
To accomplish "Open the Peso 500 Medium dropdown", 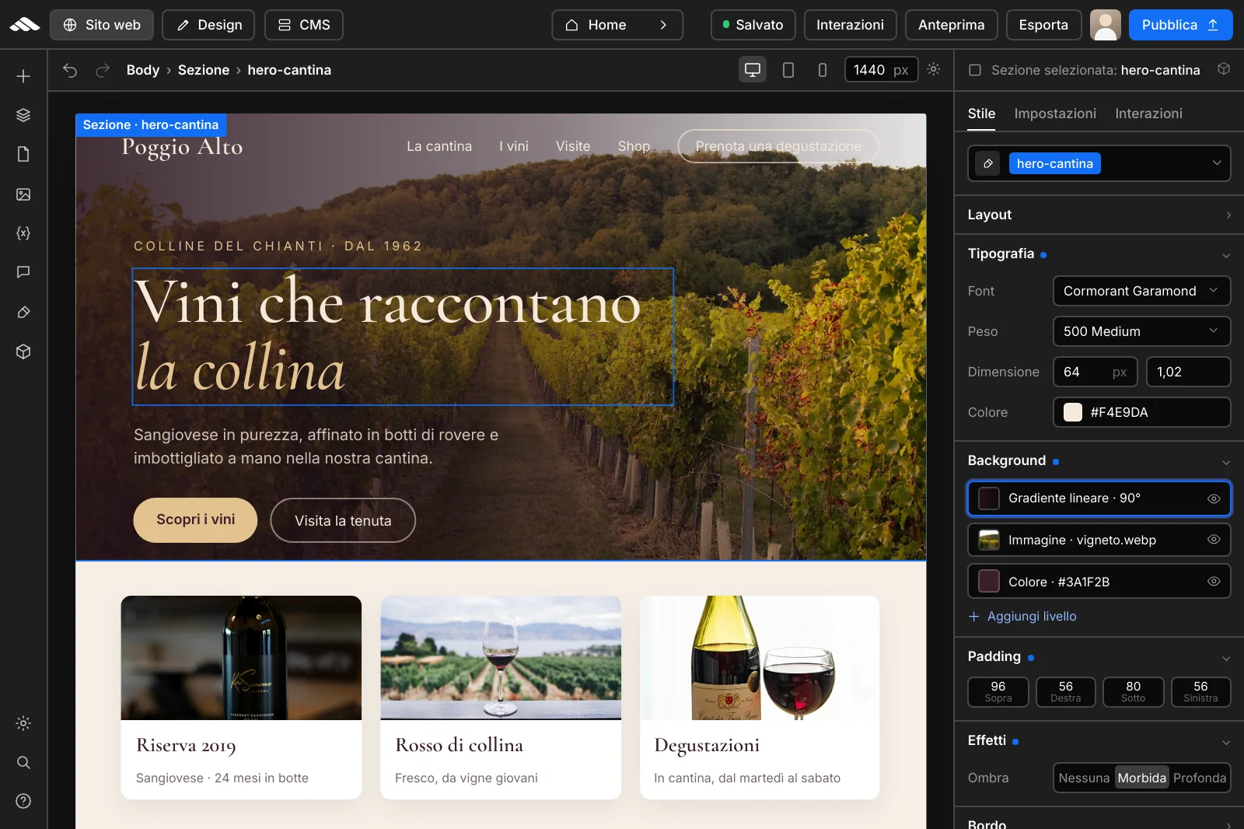I will tap(1142, 331).
